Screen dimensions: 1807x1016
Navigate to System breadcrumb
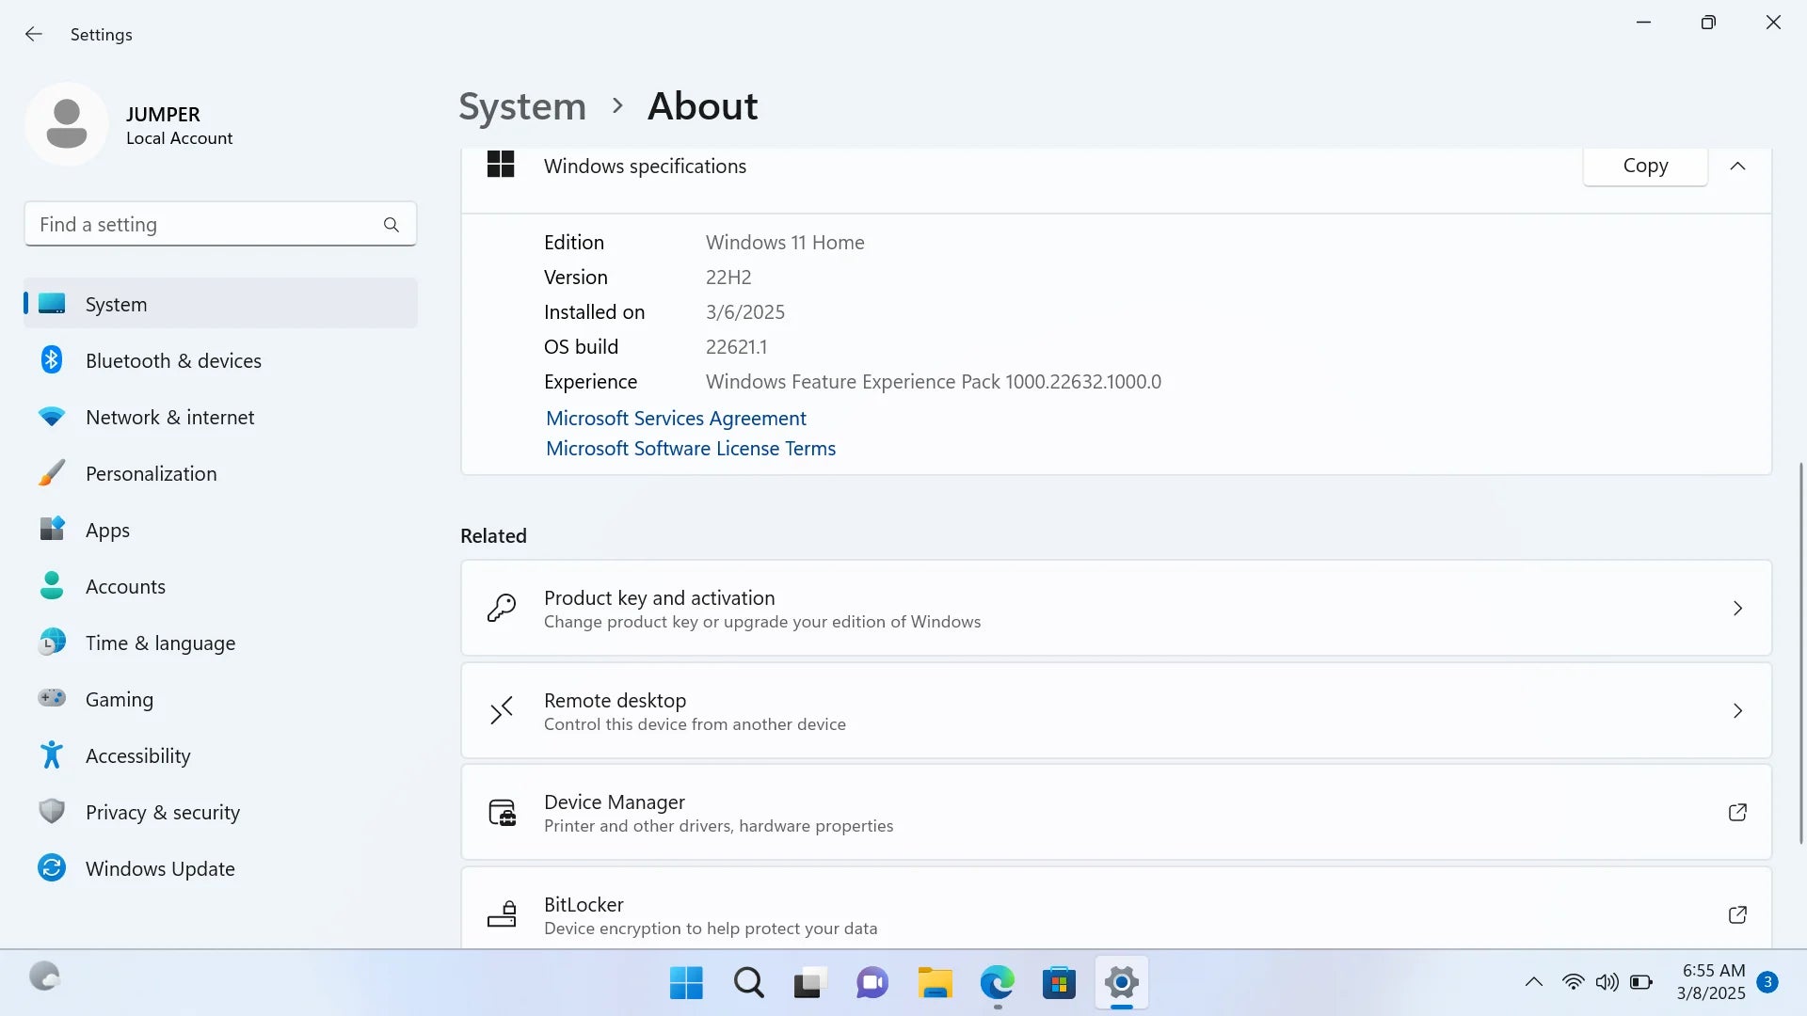[522, 106]
